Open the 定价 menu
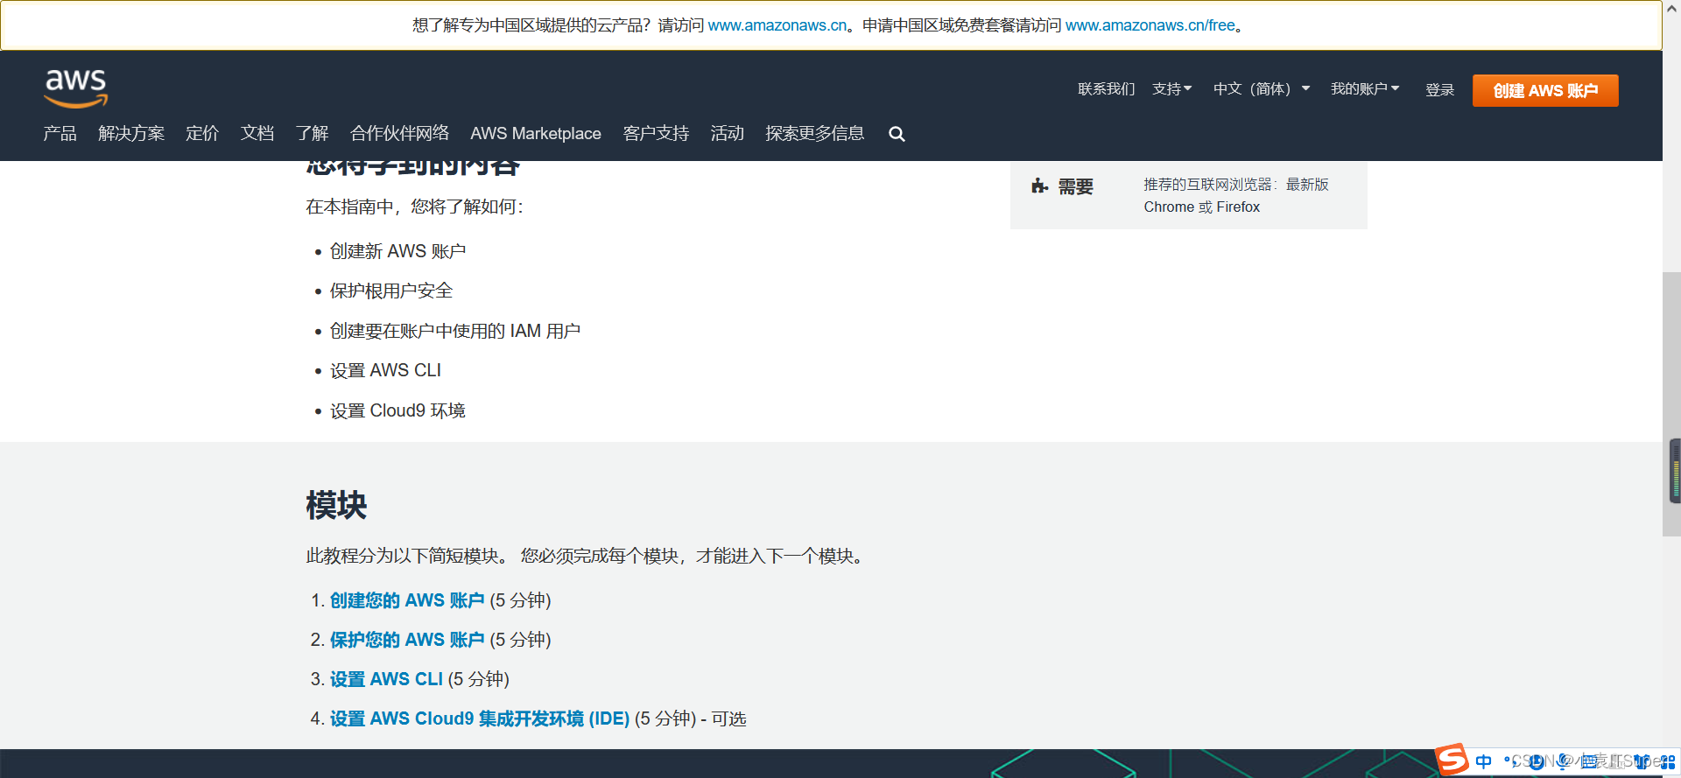This screenshot has height=778, width=1681. (x=202, y=133)
